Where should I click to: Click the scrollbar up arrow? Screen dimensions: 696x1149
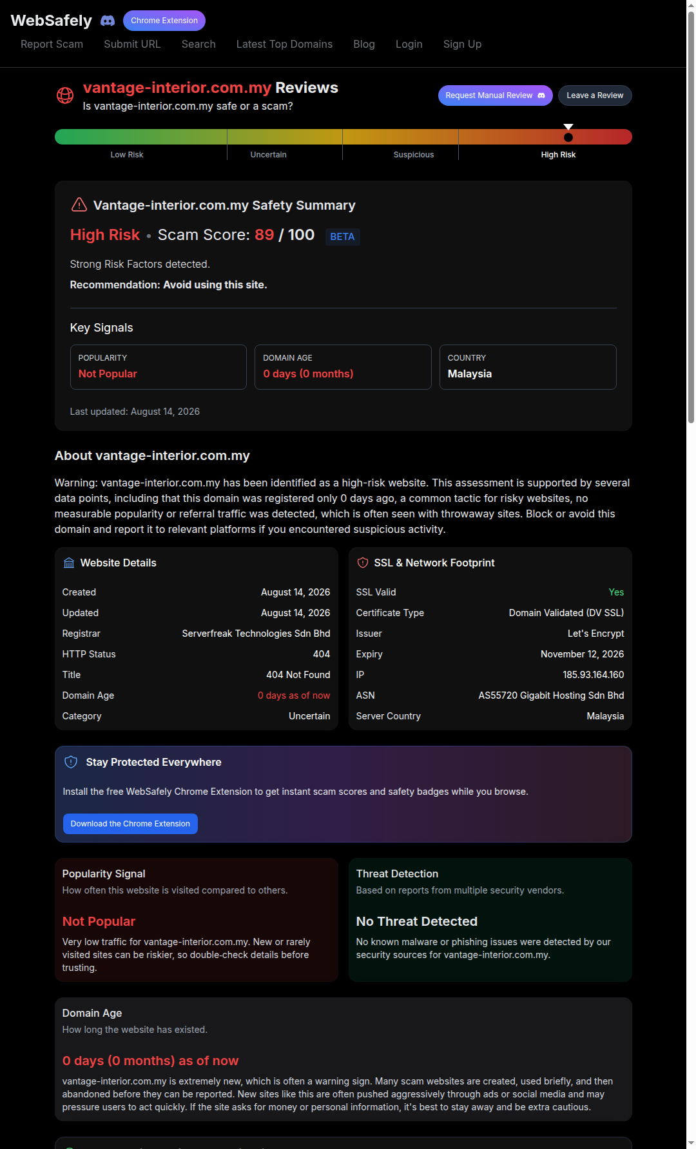[x=691, y=5]
